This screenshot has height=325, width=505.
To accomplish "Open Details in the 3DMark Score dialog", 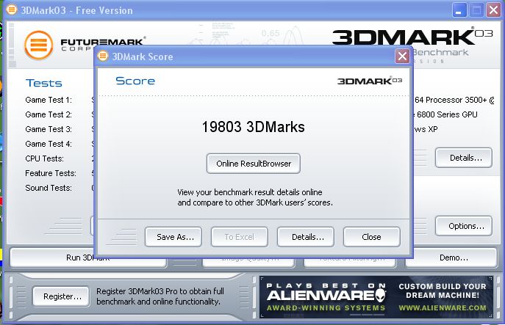I will pos(306,237).
